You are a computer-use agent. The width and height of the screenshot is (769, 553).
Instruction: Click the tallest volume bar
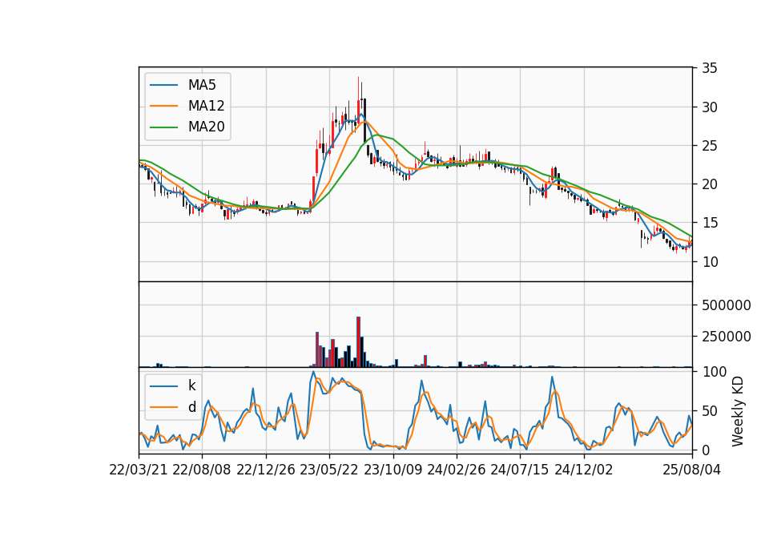tap(359, 342)
